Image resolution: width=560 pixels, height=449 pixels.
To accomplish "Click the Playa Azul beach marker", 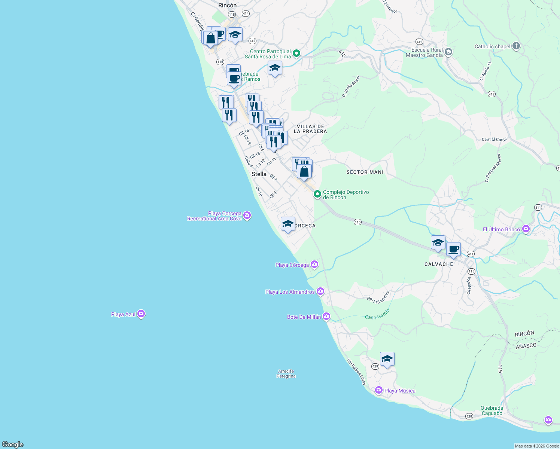I will click(x=140, y=314).
